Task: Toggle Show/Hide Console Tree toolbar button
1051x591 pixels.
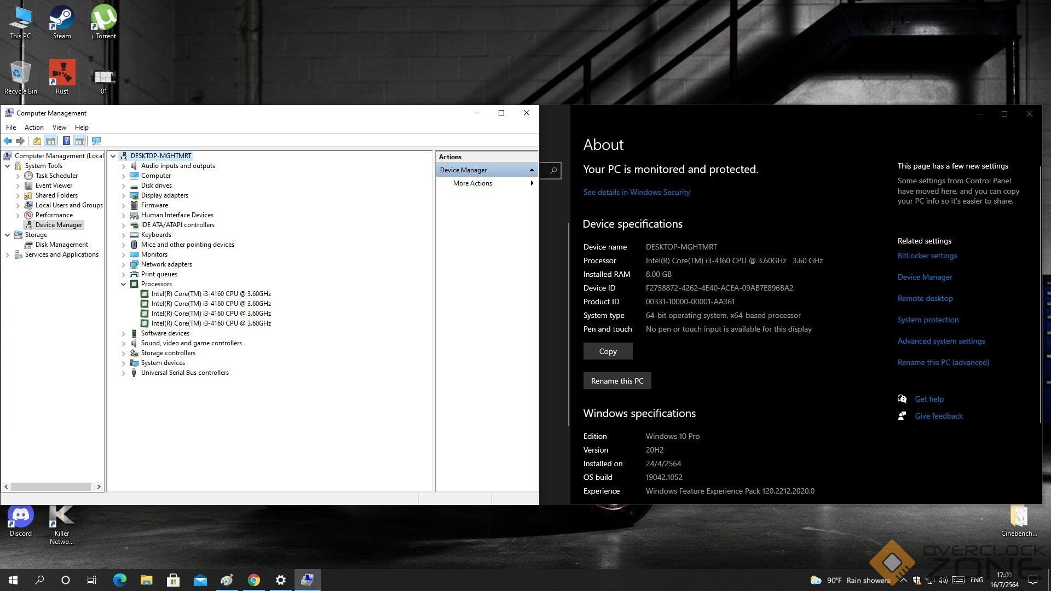Action: click(50, 141)
